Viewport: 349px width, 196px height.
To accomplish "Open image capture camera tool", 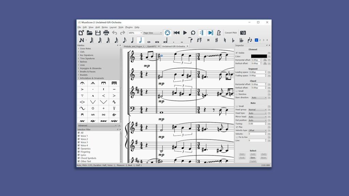I will [243, 33].
